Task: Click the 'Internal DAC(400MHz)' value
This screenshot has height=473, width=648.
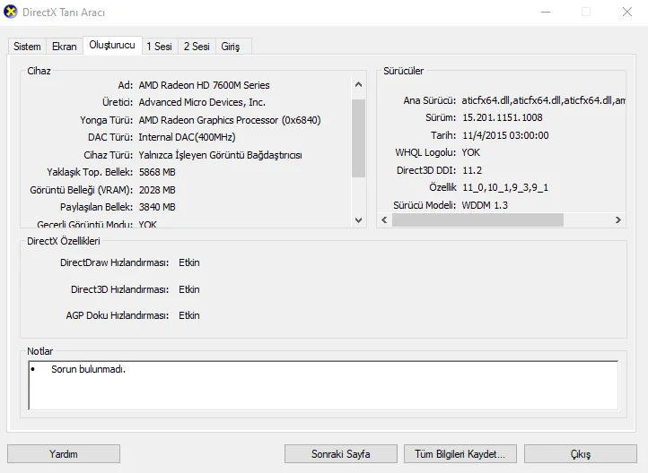Action: [x=187, y=137]
